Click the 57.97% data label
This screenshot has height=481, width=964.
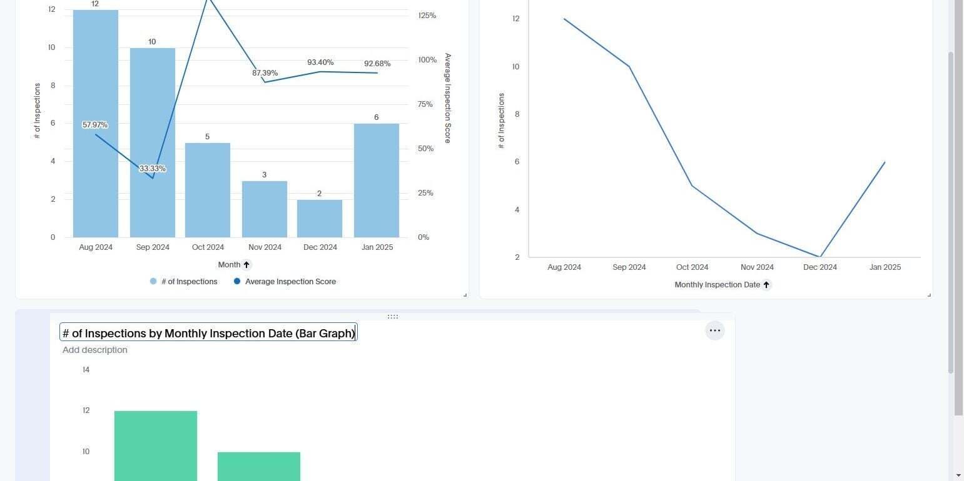[x=95, y=125]
